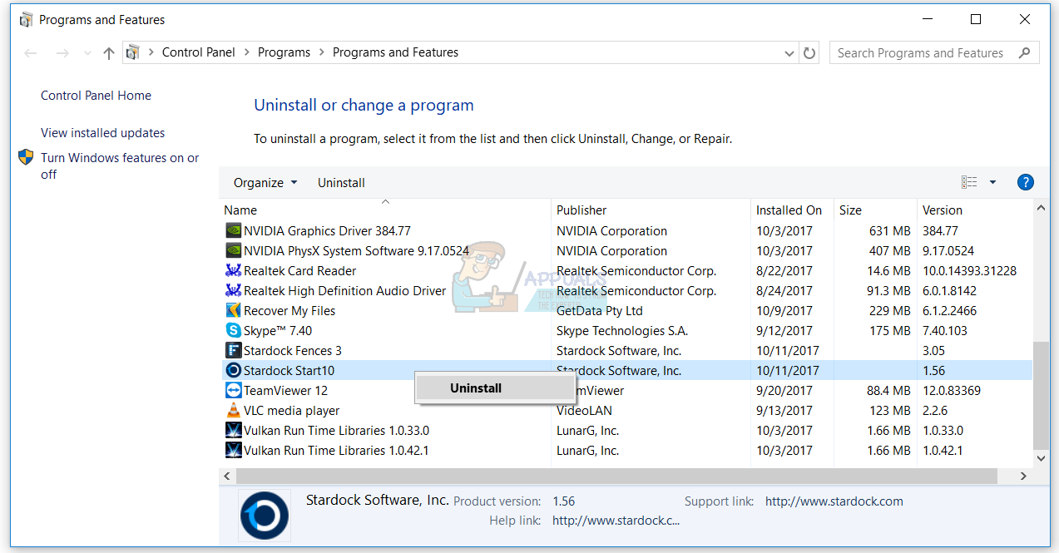Image resolution: width=1059 pixels, height=553 pixels.
Task: Click the Realtek High Definition Audio Driver icon
Action: pyautogui.click(x=234, y=291)
